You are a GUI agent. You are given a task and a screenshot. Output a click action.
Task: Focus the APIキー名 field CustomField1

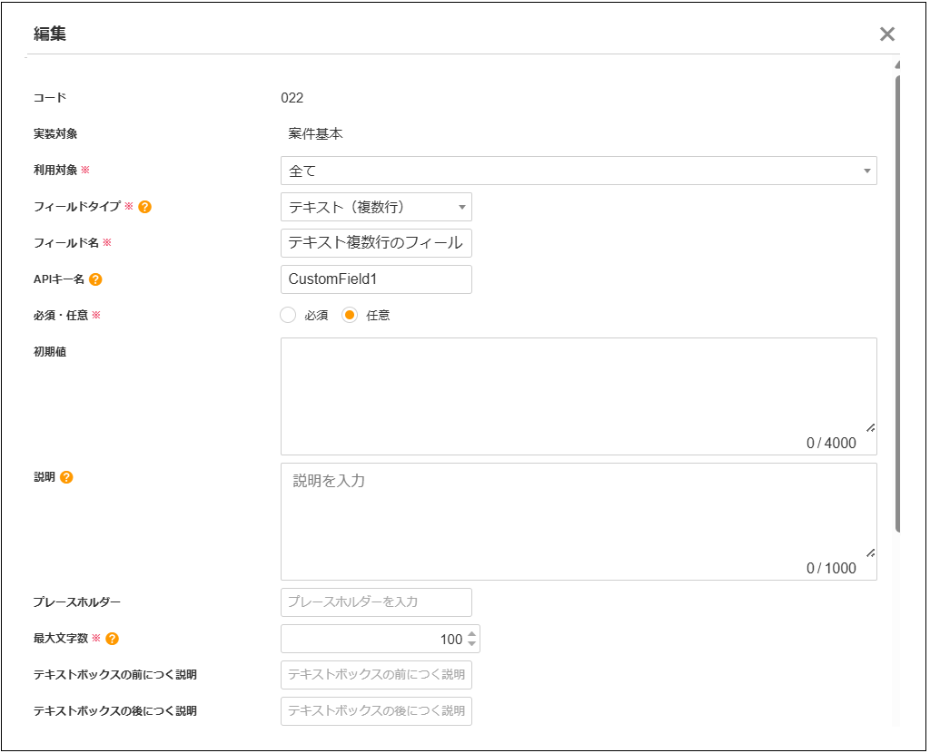coord(376,279)
